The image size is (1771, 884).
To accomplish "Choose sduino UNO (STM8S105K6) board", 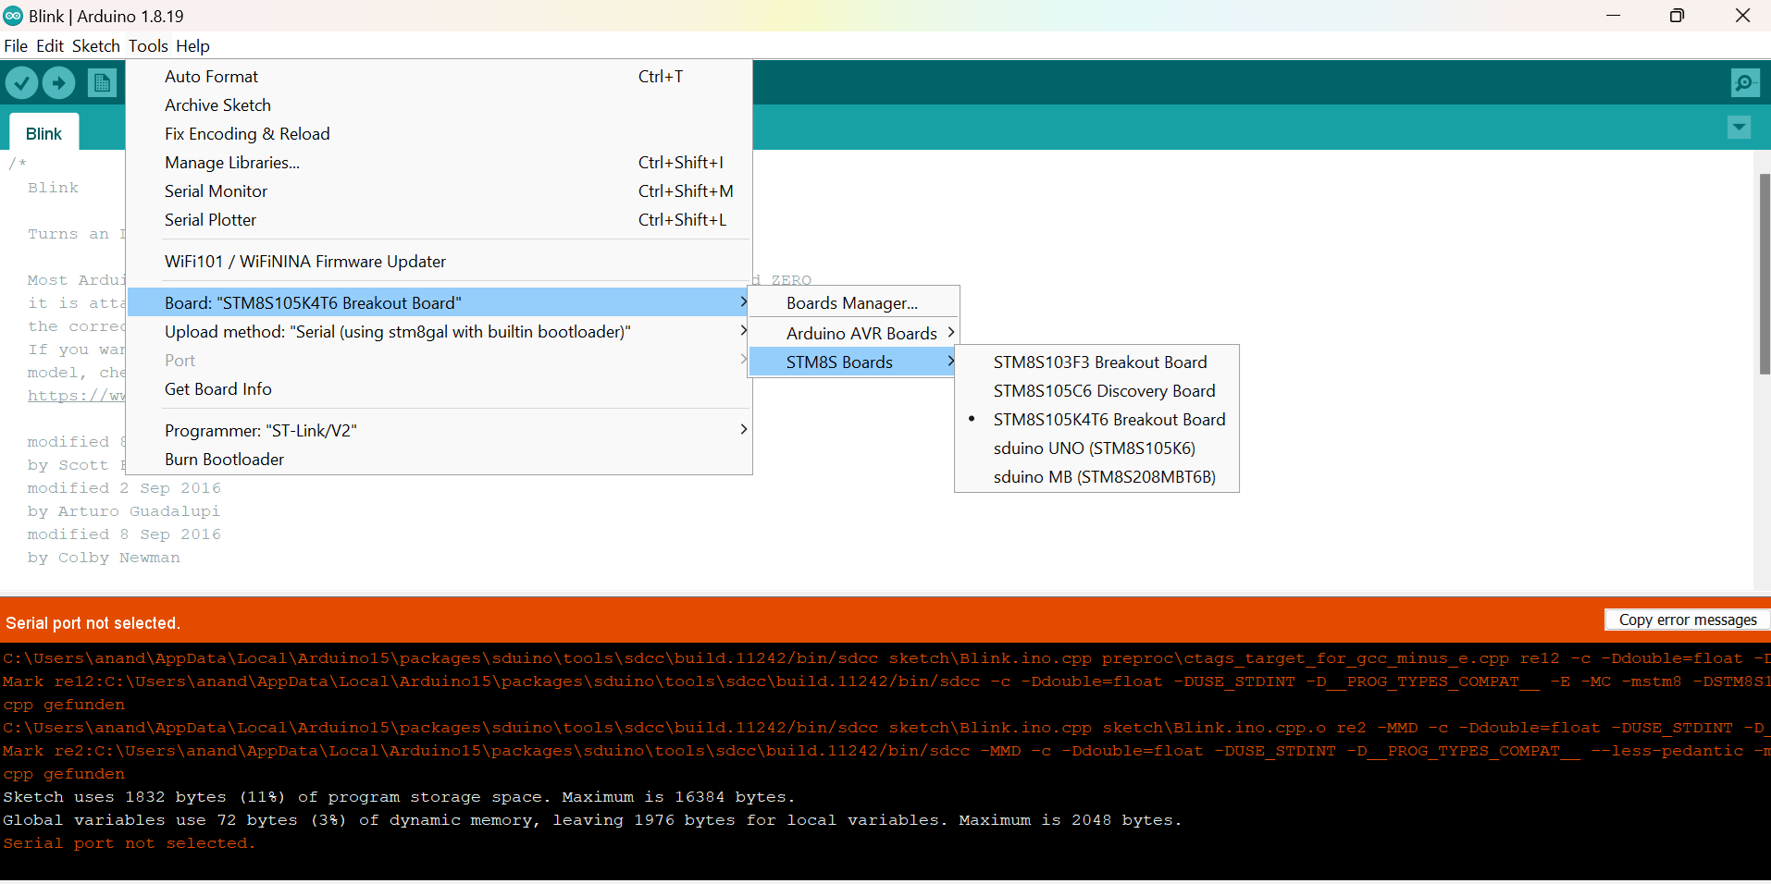I will [1097, 448].
